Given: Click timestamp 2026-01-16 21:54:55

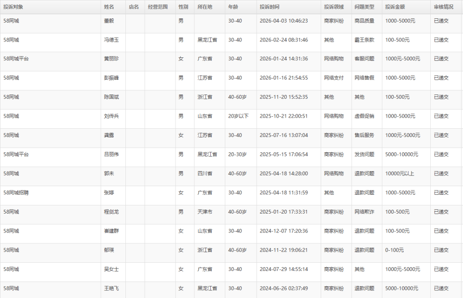Looking at the screenshot, I should tap(284, 78).
